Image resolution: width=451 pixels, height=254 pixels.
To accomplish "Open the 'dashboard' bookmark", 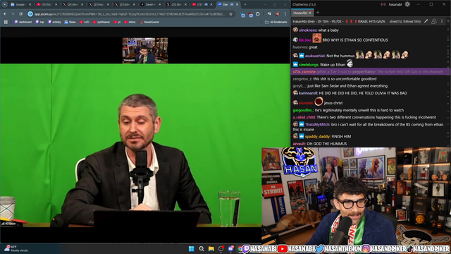I will [x=23, y=22].
